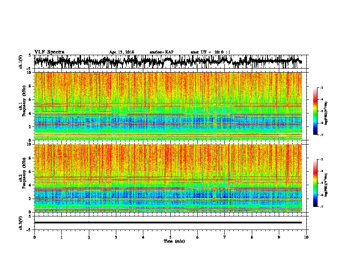Click the "-3" tick on ch.1 colorbar
Screen dimensions: 345x266
point(321,87)
